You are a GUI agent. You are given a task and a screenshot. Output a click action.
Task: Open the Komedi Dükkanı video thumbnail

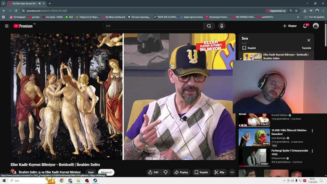pyautogui.click(x=254, y=120)
